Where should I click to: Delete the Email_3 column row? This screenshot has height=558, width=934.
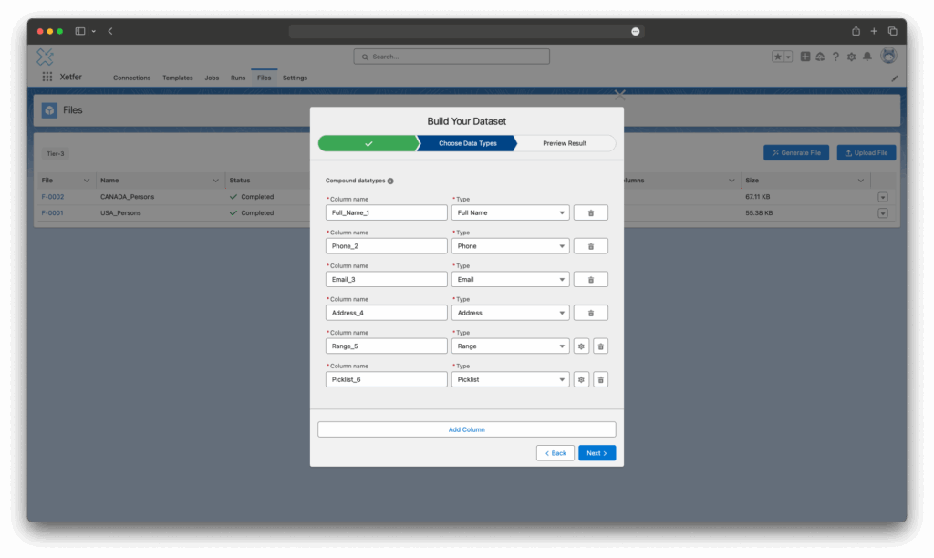pos(590,279)
